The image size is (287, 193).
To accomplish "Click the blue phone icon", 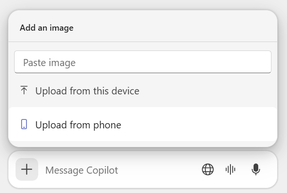I will (x=25, y=125).
